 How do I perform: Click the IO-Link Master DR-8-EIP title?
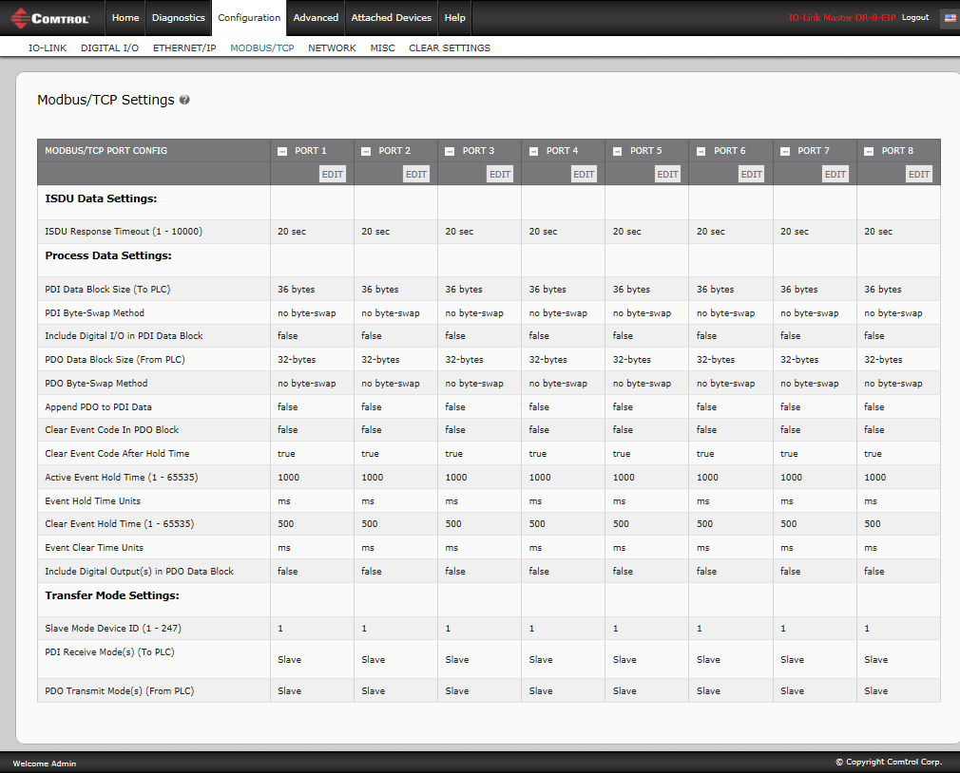(842, 18)
